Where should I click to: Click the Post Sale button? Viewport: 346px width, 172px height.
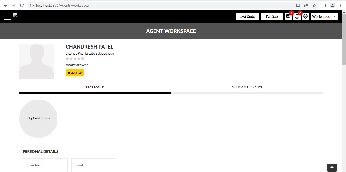point(272,16)
